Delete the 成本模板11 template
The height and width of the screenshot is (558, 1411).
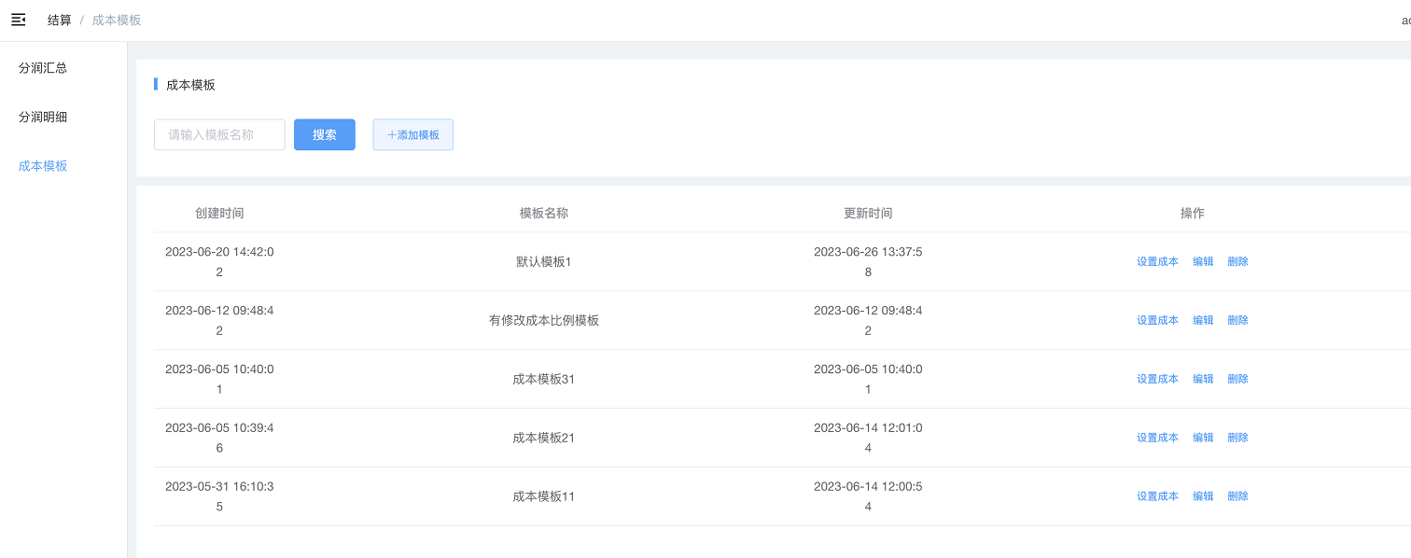point(1237,496)
